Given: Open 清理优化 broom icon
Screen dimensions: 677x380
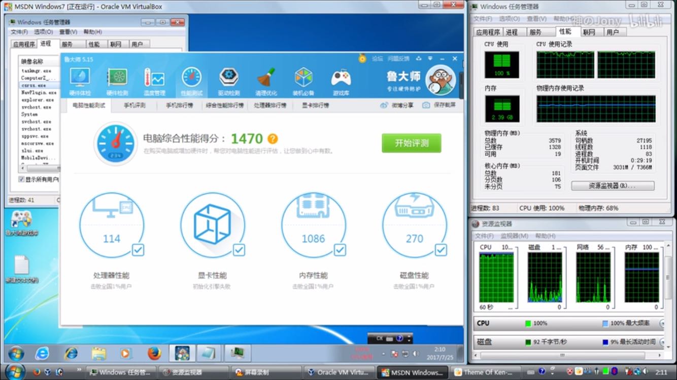Looking at the screenshot, I should pos(266,82).
